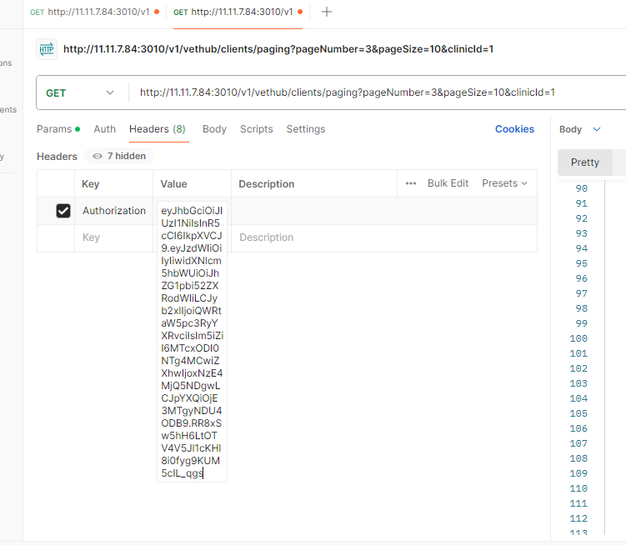626x545 pixels.
Task: Switch to the first GET request tab
Action: pos(95,12)
